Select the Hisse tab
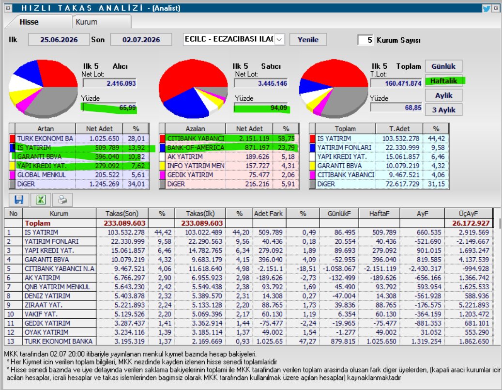This screenshot has width=502, height=390. click(x=38, y=22)
